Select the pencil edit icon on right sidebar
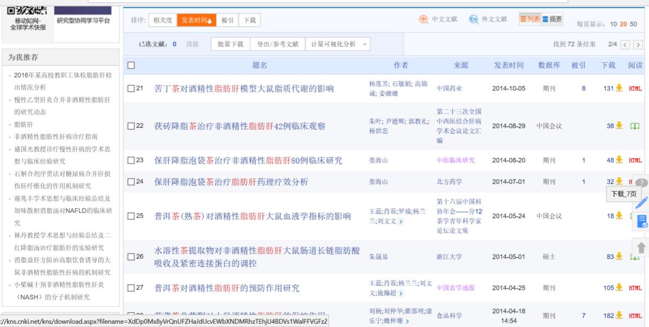Viewport: 649px width, 327px height. (642, 204)
